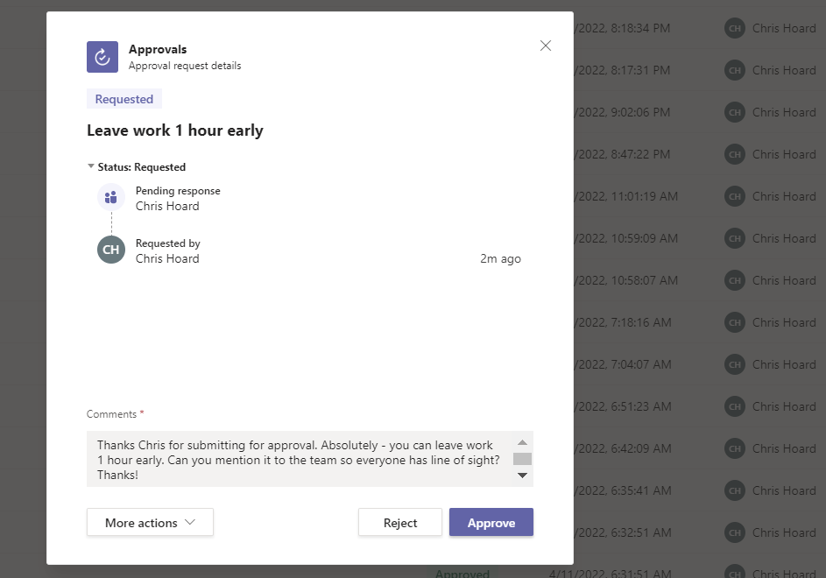Image resolution: width=826 pixels, height=578 pixels.
Task: Close the approval request details dialog
Action: click(x=546, y=46)
